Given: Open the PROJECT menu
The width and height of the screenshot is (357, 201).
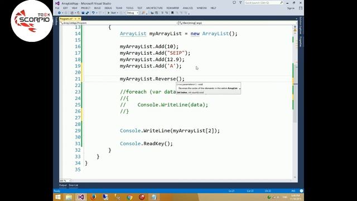Looking at the screenshot, I should 85,8.
